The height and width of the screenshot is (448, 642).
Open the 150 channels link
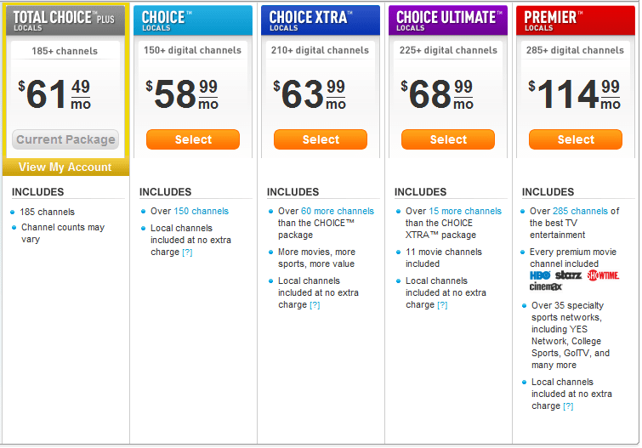click(201, 212)
